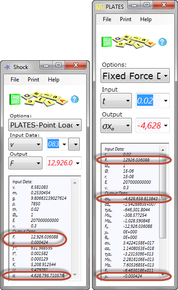Close the Shock window

pos(76,65)
